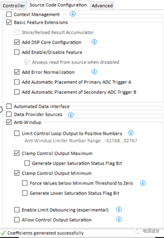Screen dimensions: 164x238
Task: Open info icon for Allow Control Output Saturation
Action: pyautogui.click(x=119, y=219)
